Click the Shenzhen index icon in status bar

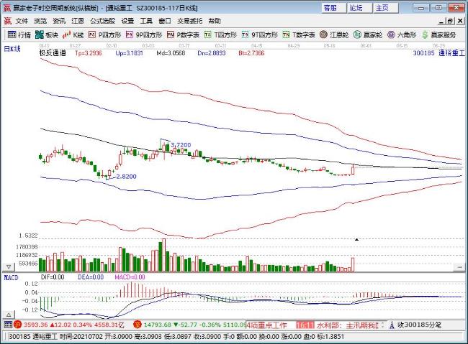pyautogui.click(x=138, y=325)
